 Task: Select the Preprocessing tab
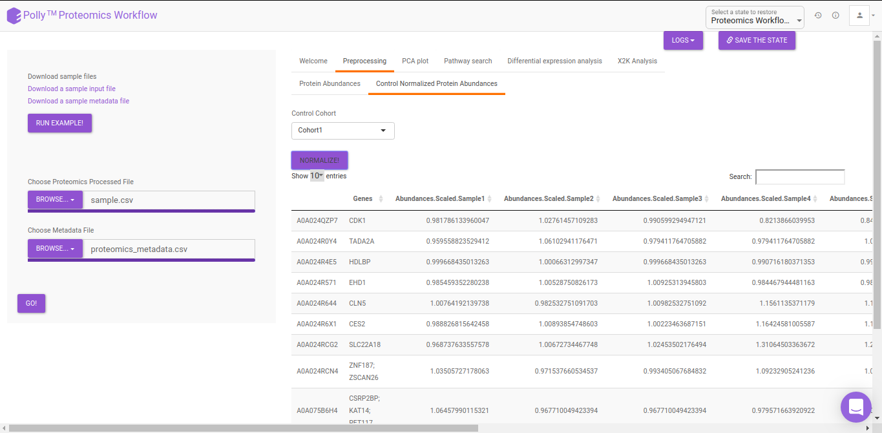pyautogui.click(x=364, y=61)
